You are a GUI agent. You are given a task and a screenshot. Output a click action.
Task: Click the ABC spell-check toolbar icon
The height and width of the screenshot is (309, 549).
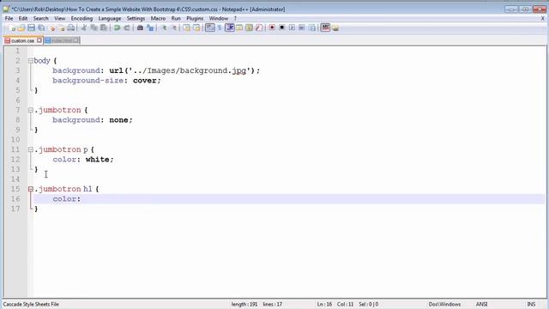click(x=325, y=27)
